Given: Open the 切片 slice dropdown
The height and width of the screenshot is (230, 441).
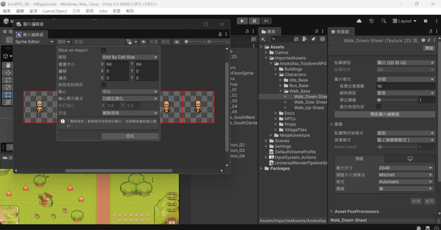Looking at the screenshot, I should (x=64, y=42).
